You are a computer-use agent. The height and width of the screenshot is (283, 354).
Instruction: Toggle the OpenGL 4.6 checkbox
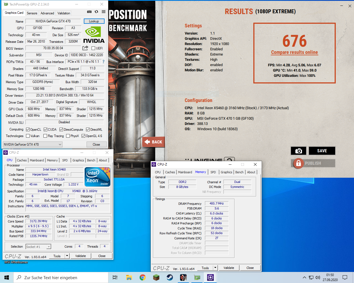[x=83, y=136]
